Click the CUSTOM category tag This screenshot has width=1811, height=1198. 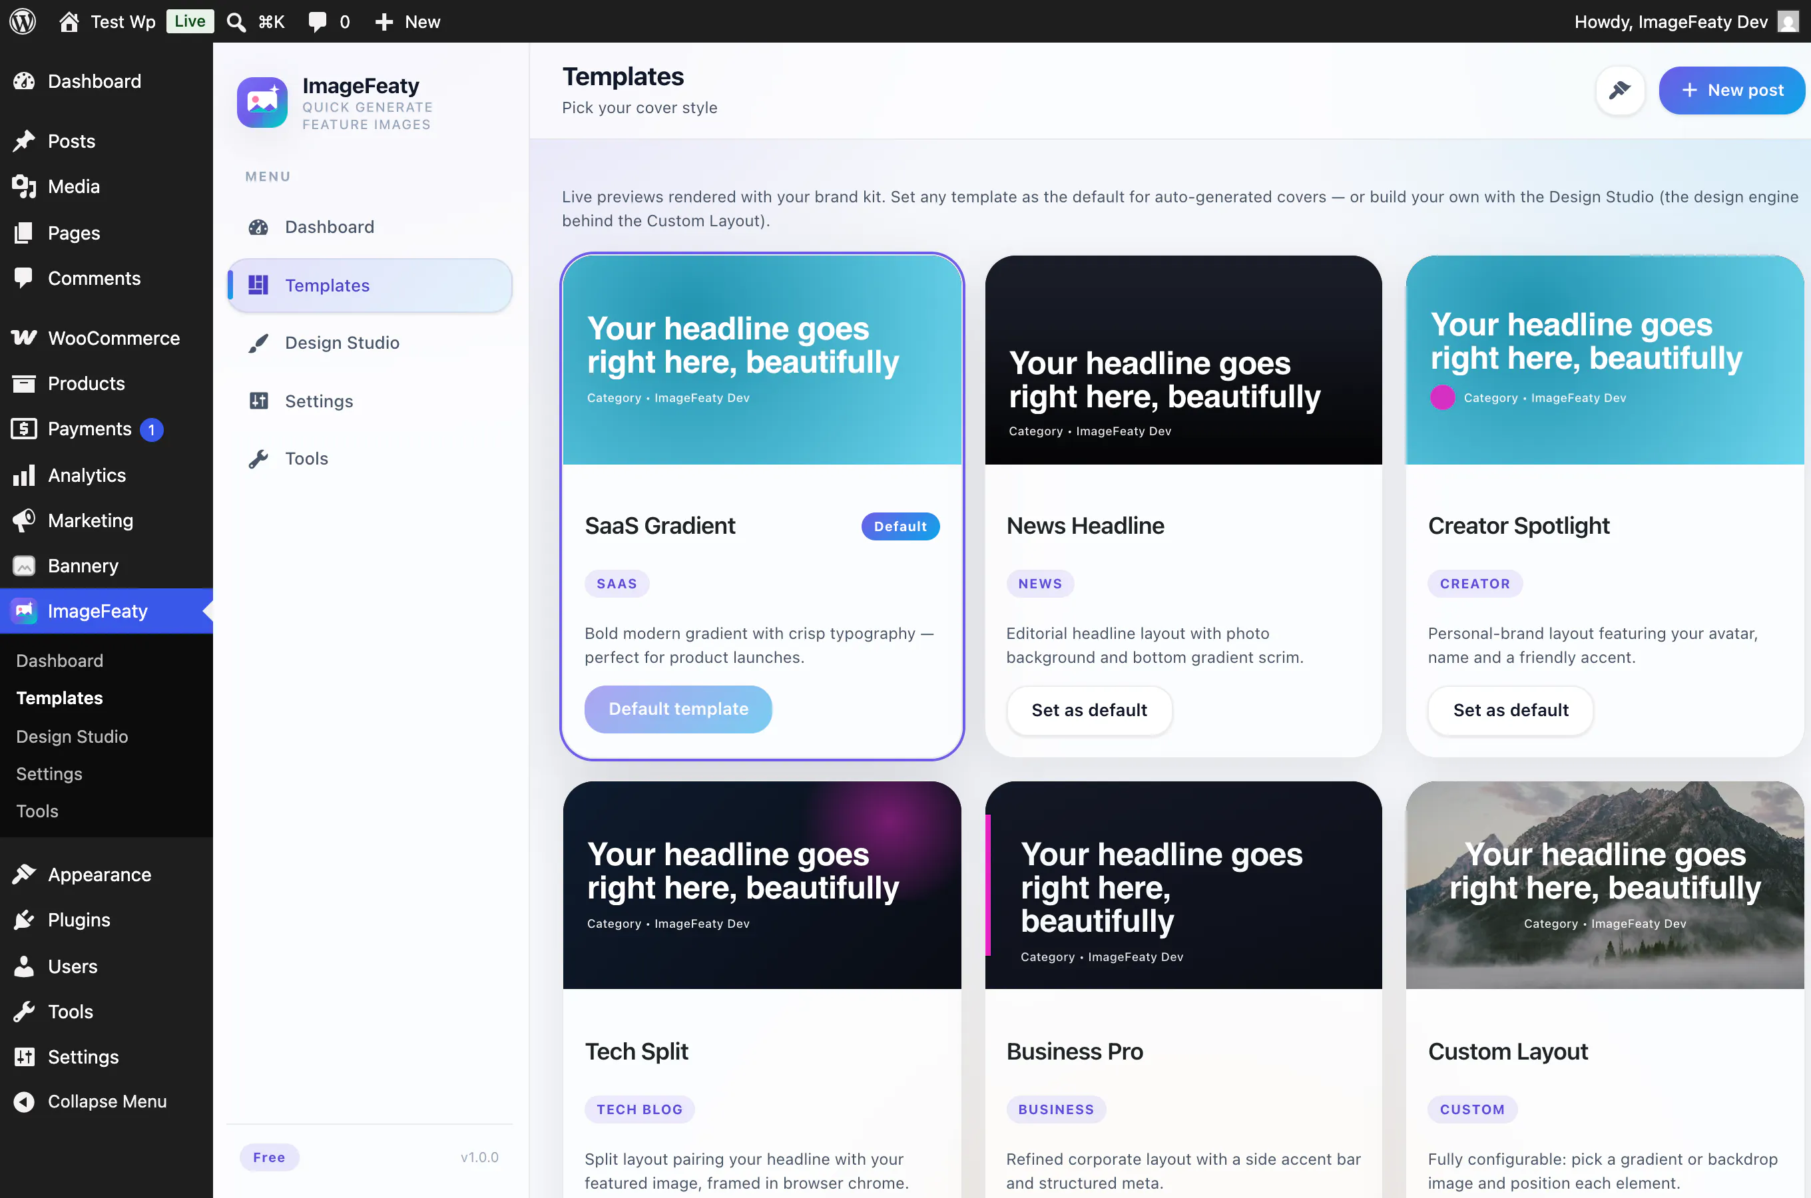[1473, 1109]
